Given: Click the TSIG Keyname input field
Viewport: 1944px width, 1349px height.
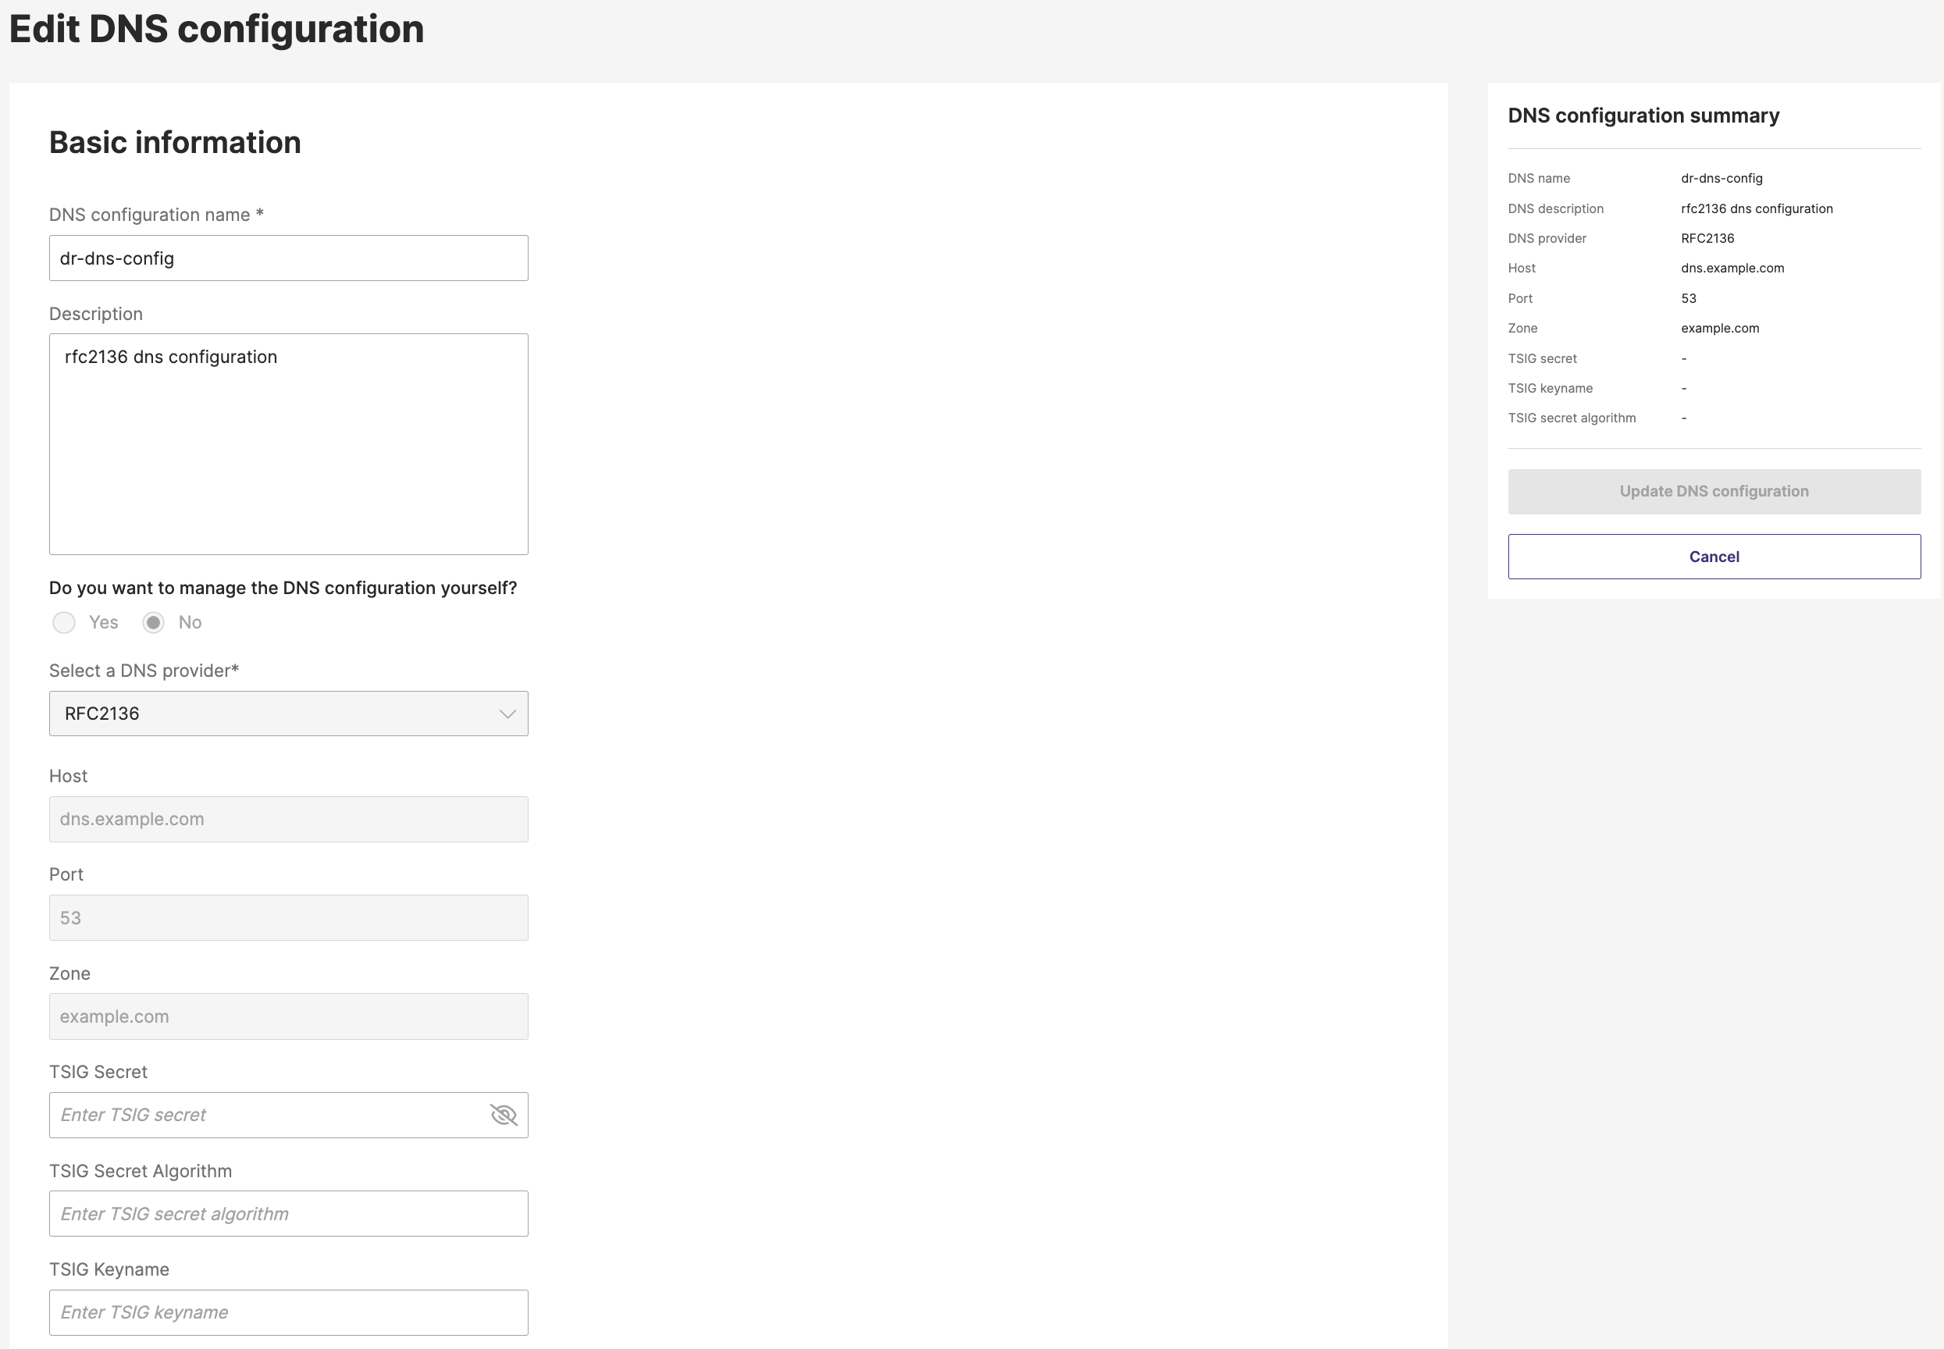Looking at the screenshot, I should (287, 1312).
